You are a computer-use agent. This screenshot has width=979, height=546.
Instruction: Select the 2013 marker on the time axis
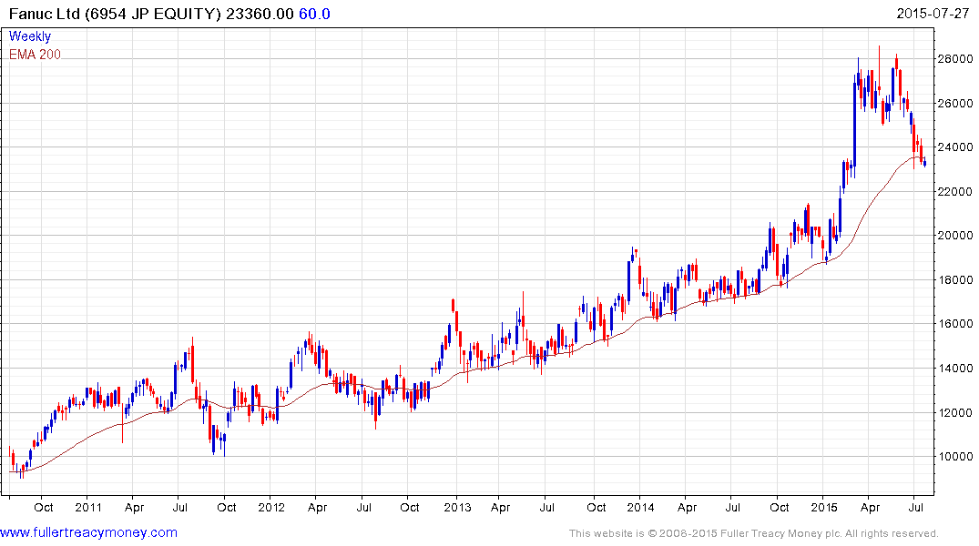tap(457, 507)
